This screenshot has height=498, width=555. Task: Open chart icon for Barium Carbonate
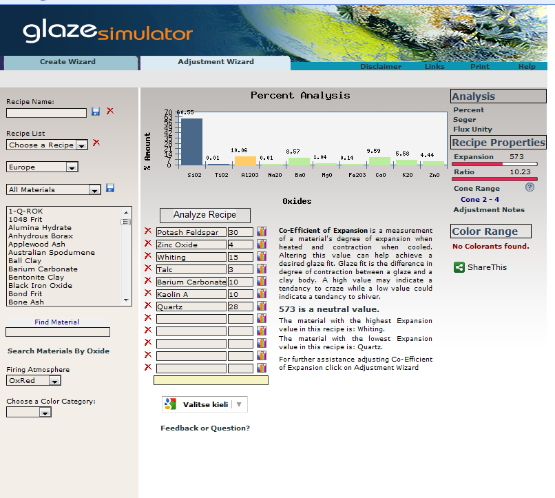(x=262, y=282)
